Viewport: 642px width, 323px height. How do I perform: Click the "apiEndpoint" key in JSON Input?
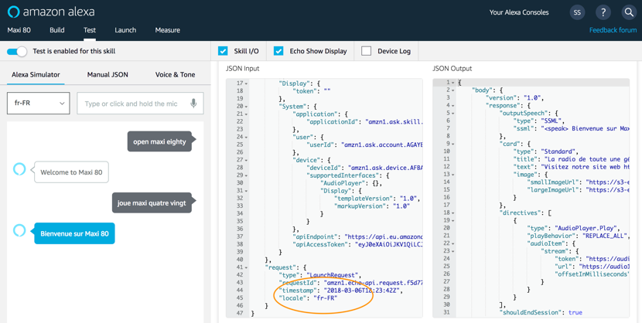(316, 236)
